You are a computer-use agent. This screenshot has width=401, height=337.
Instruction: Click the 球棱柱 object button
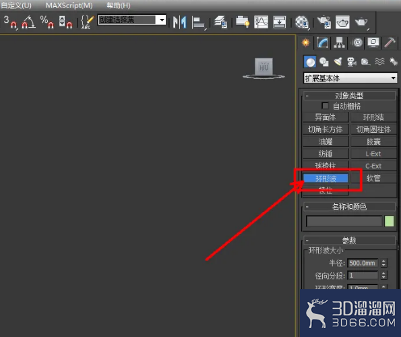click(326, 165)
